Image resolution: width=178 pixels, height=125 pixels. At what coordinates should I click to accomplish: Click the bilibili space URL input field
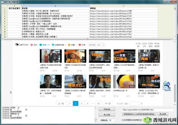[148, 110]
